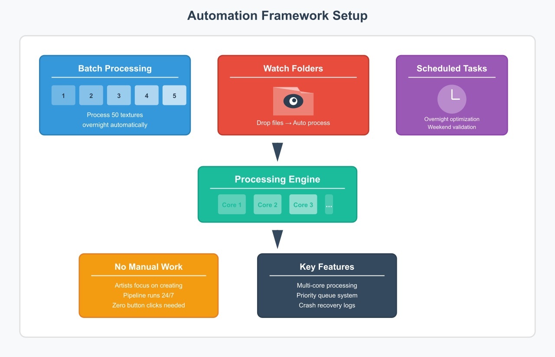The height and width of the screenshot is (357, 555).
Task: Open the Batch Processing section header
Action: 115,69
